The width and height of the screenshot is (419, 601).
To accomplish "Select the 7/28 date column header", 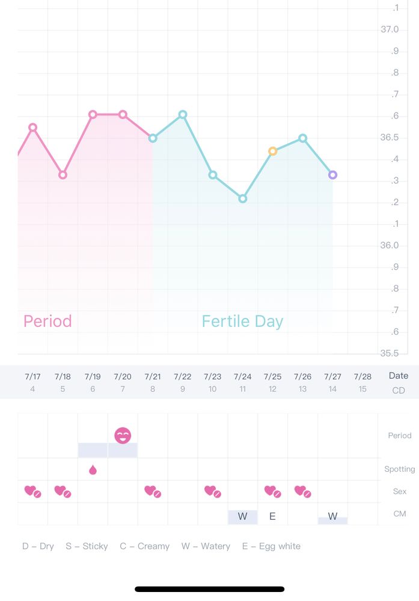I will [x=362, y=382].
